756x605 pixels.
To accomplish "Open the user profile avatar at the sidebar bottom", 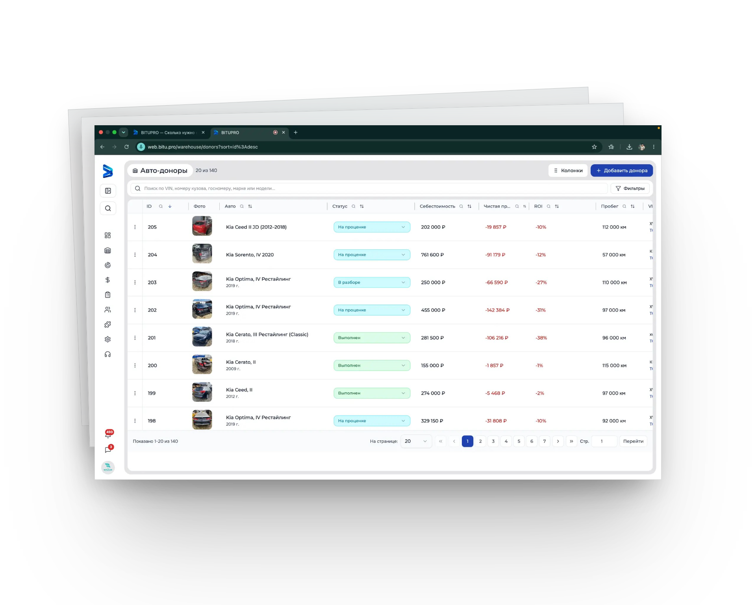I will pyautogui.click(x=108, y=468).
